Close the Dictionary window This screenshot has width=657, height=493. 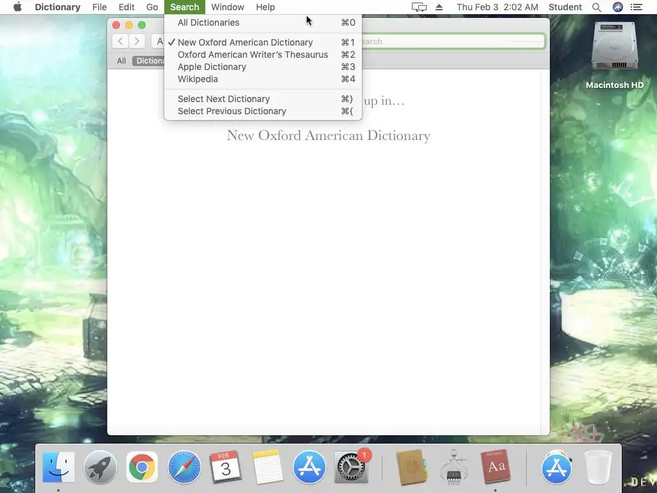[x=116, y=25]
